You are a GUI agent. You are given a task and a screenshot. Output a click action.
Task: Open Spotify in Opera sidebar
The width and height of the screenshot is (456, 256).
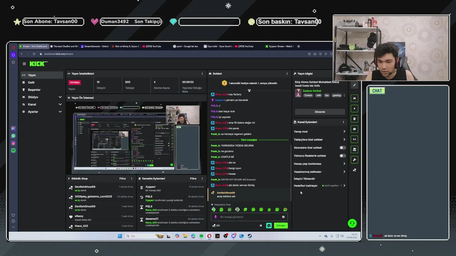pyautogui.click(x=13, y=150)
